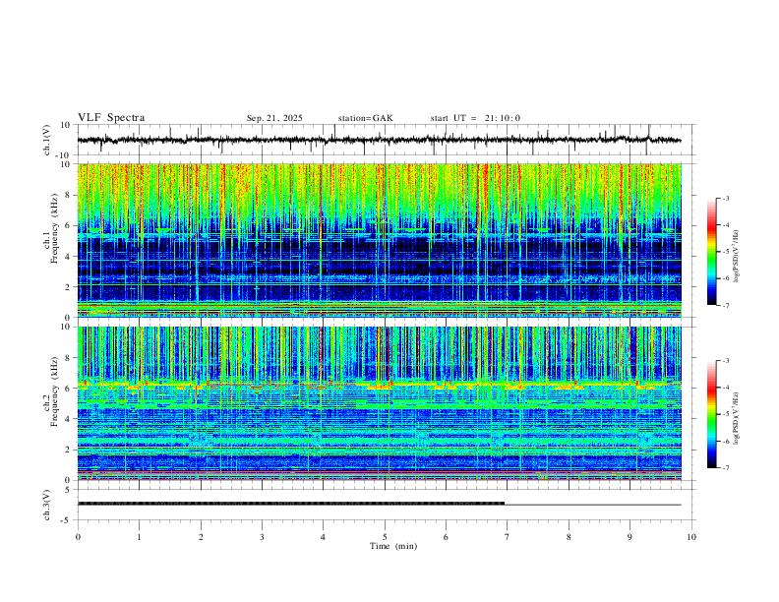The image size is (779, 602).
Task: Click the ch.1 PSD color bar
Action: pos(711,252)
